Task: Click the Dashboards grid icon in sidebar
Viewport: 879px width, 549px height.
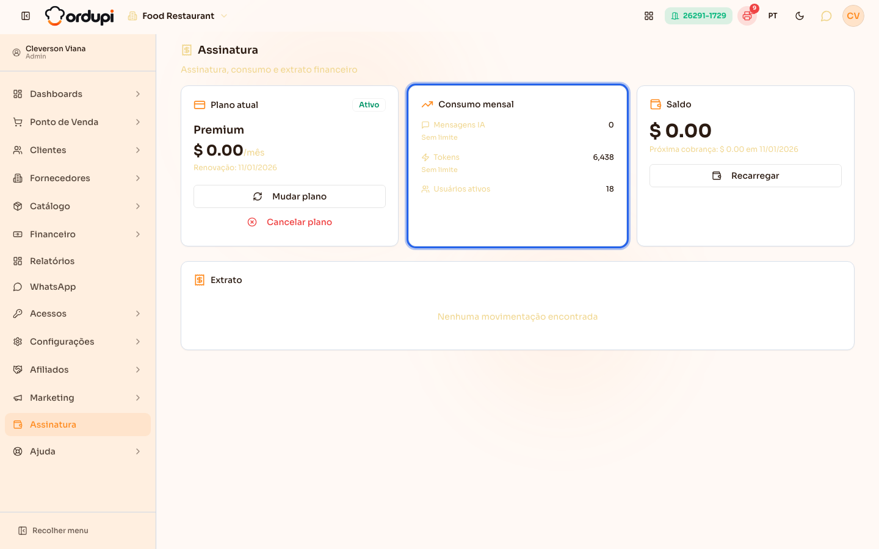Action: 18,94
